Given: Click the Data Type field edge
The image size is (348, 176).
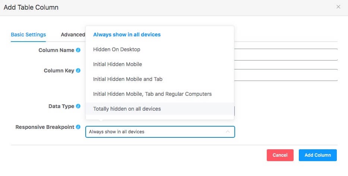Looking at the screenshot, I should coord(234,111).
